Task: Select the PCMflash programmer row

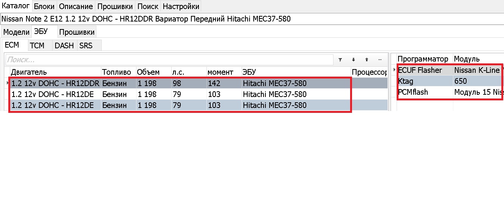Action: (x=423, y=92)
